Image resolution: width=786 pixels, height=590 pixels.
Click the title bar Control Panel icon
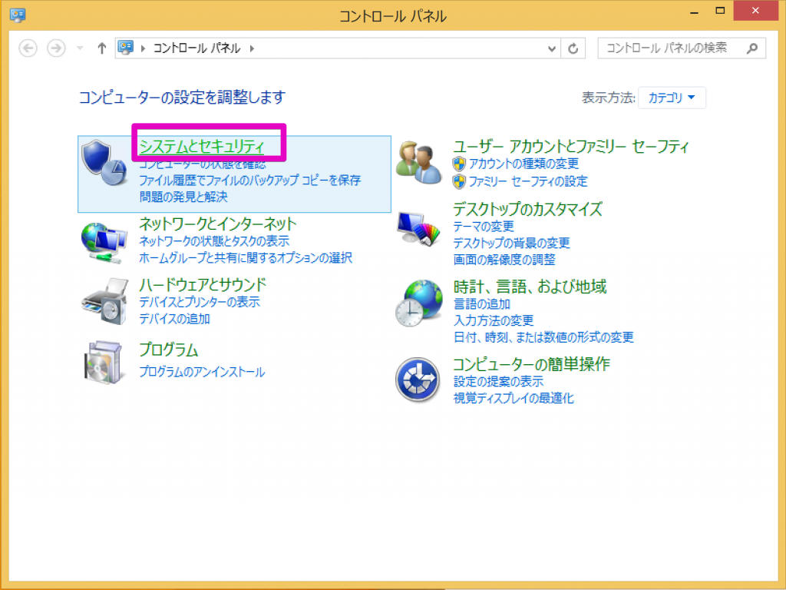18,15
